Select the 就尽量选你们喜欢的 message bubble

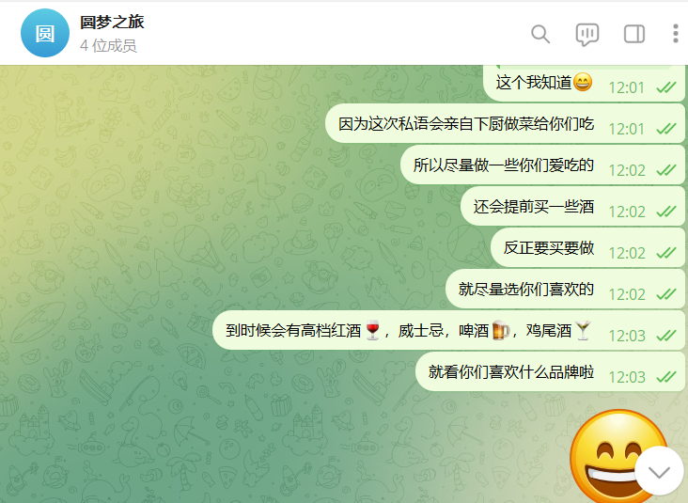(x=565, y=289)
